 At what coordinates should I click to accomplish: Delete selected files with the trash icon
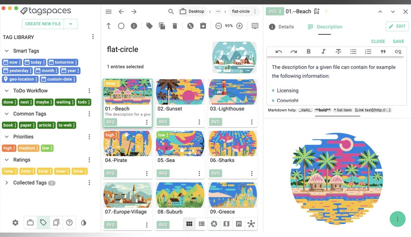tap(175, 26)
